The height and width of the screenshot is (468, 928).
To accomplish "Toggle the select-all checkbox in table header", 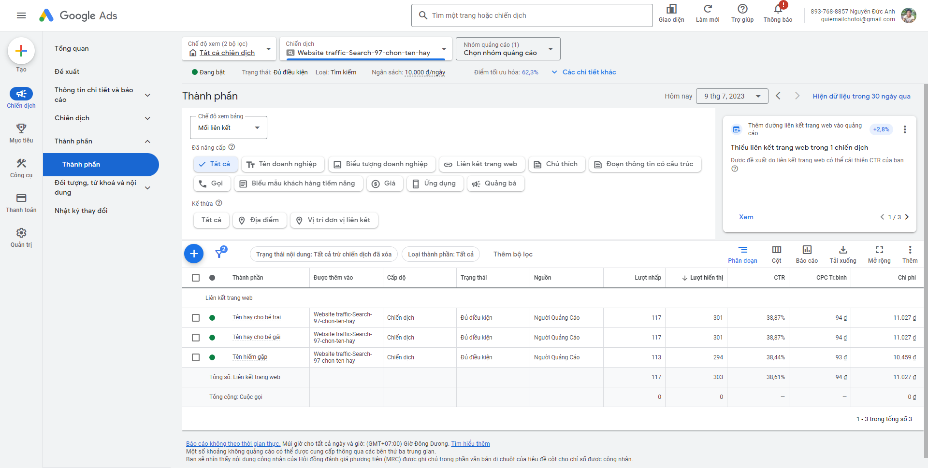I will pyautogui.click(x=196, y=278).
